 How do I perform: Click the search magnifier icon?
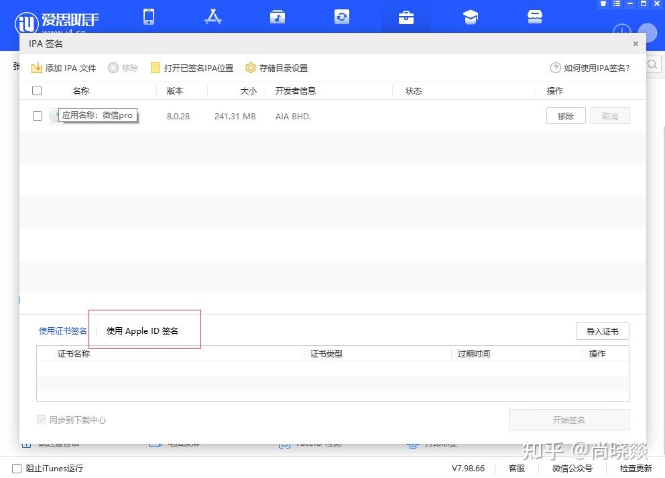coord(653,64)
